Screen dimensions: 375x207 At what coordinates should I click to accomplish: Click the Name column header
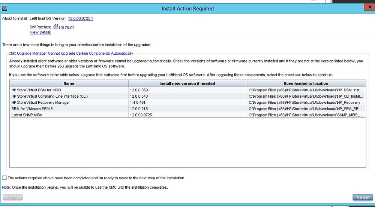(x=69, y=83)
